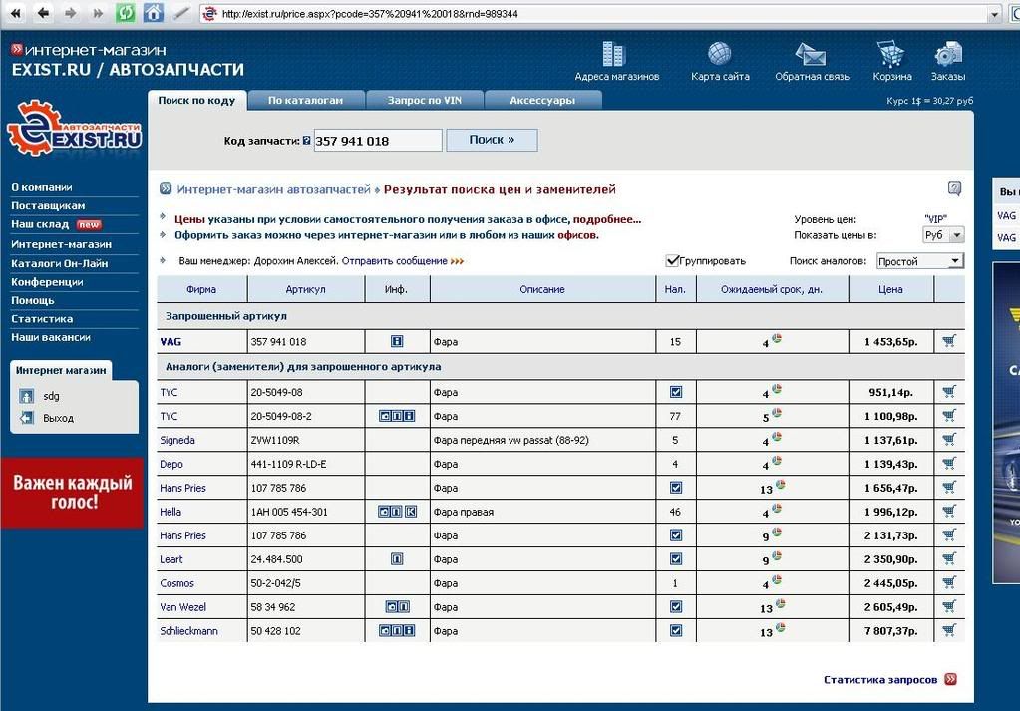Click the help icon beside results heading

pos(954,189)
